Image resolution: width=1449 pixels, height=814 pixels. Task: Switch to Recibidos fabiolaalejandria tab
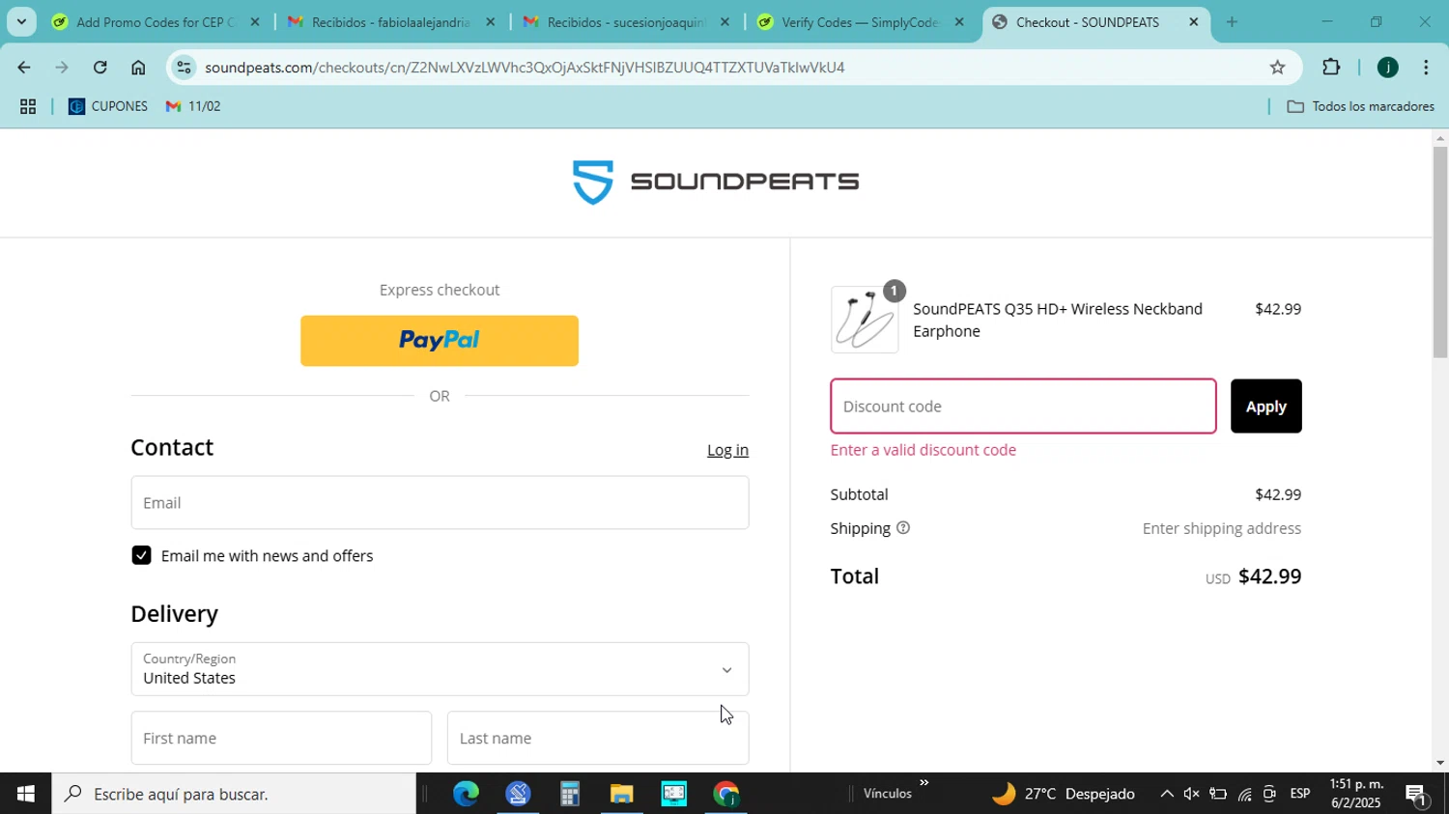click(x=390, y=21)
